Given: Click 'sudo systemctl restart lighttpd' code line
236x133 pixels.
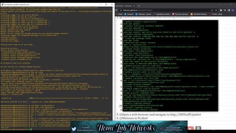Looking at the screenshot, I should (x=140, y=110).
